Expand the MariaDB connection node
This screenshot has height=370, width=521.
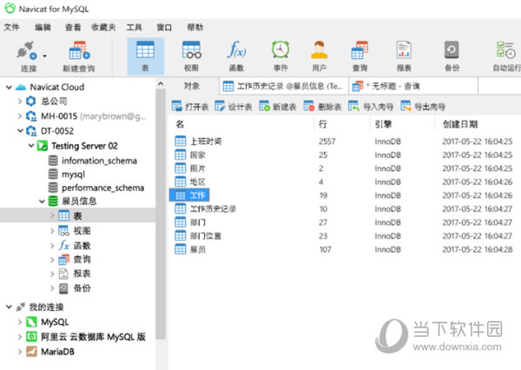click(20, 352)
